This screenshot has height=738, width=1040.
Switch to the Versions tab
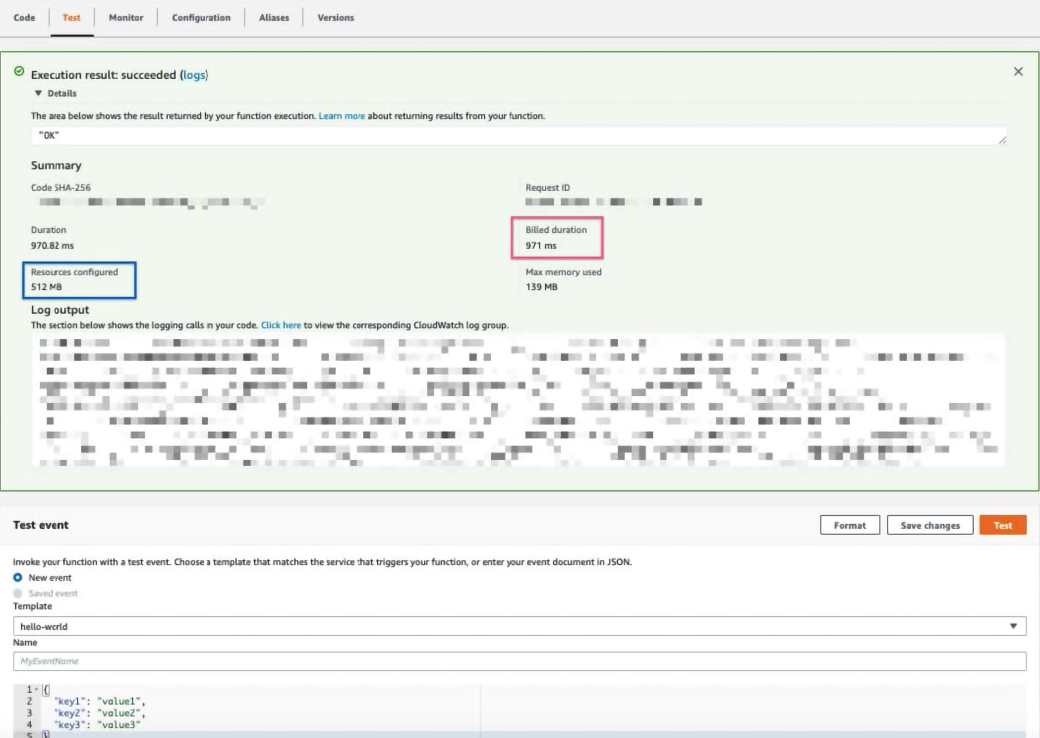[x=335, y=18]
